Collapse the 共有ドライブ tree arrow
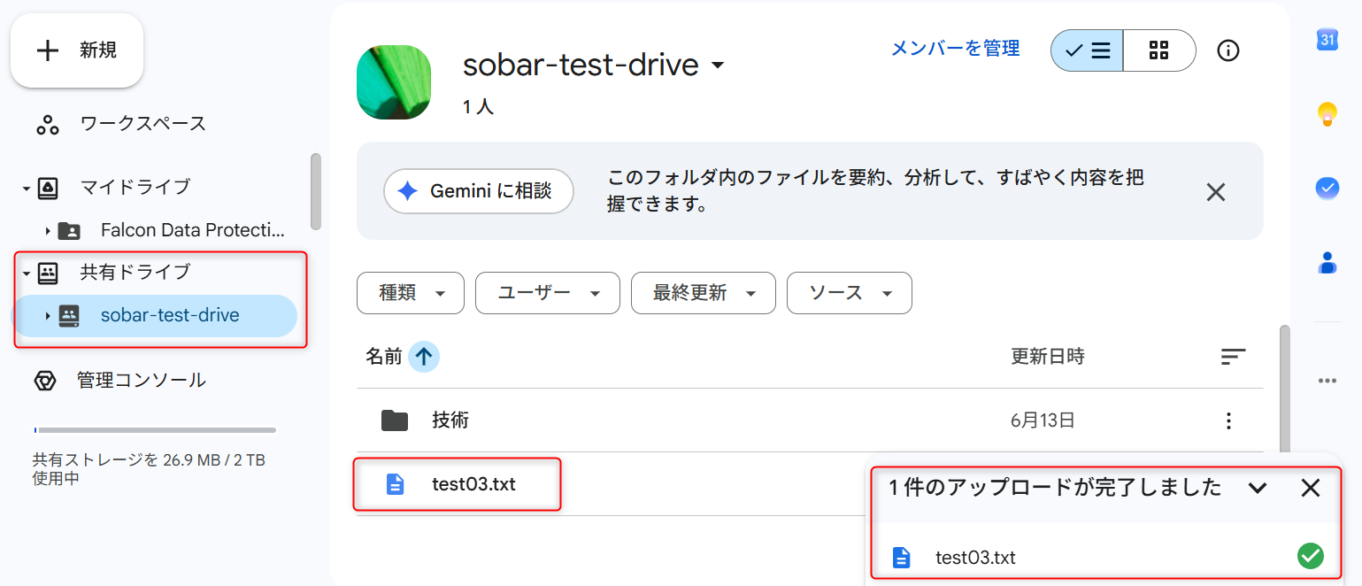Viewport: 1362px width, 586px height. coord(26,274)
